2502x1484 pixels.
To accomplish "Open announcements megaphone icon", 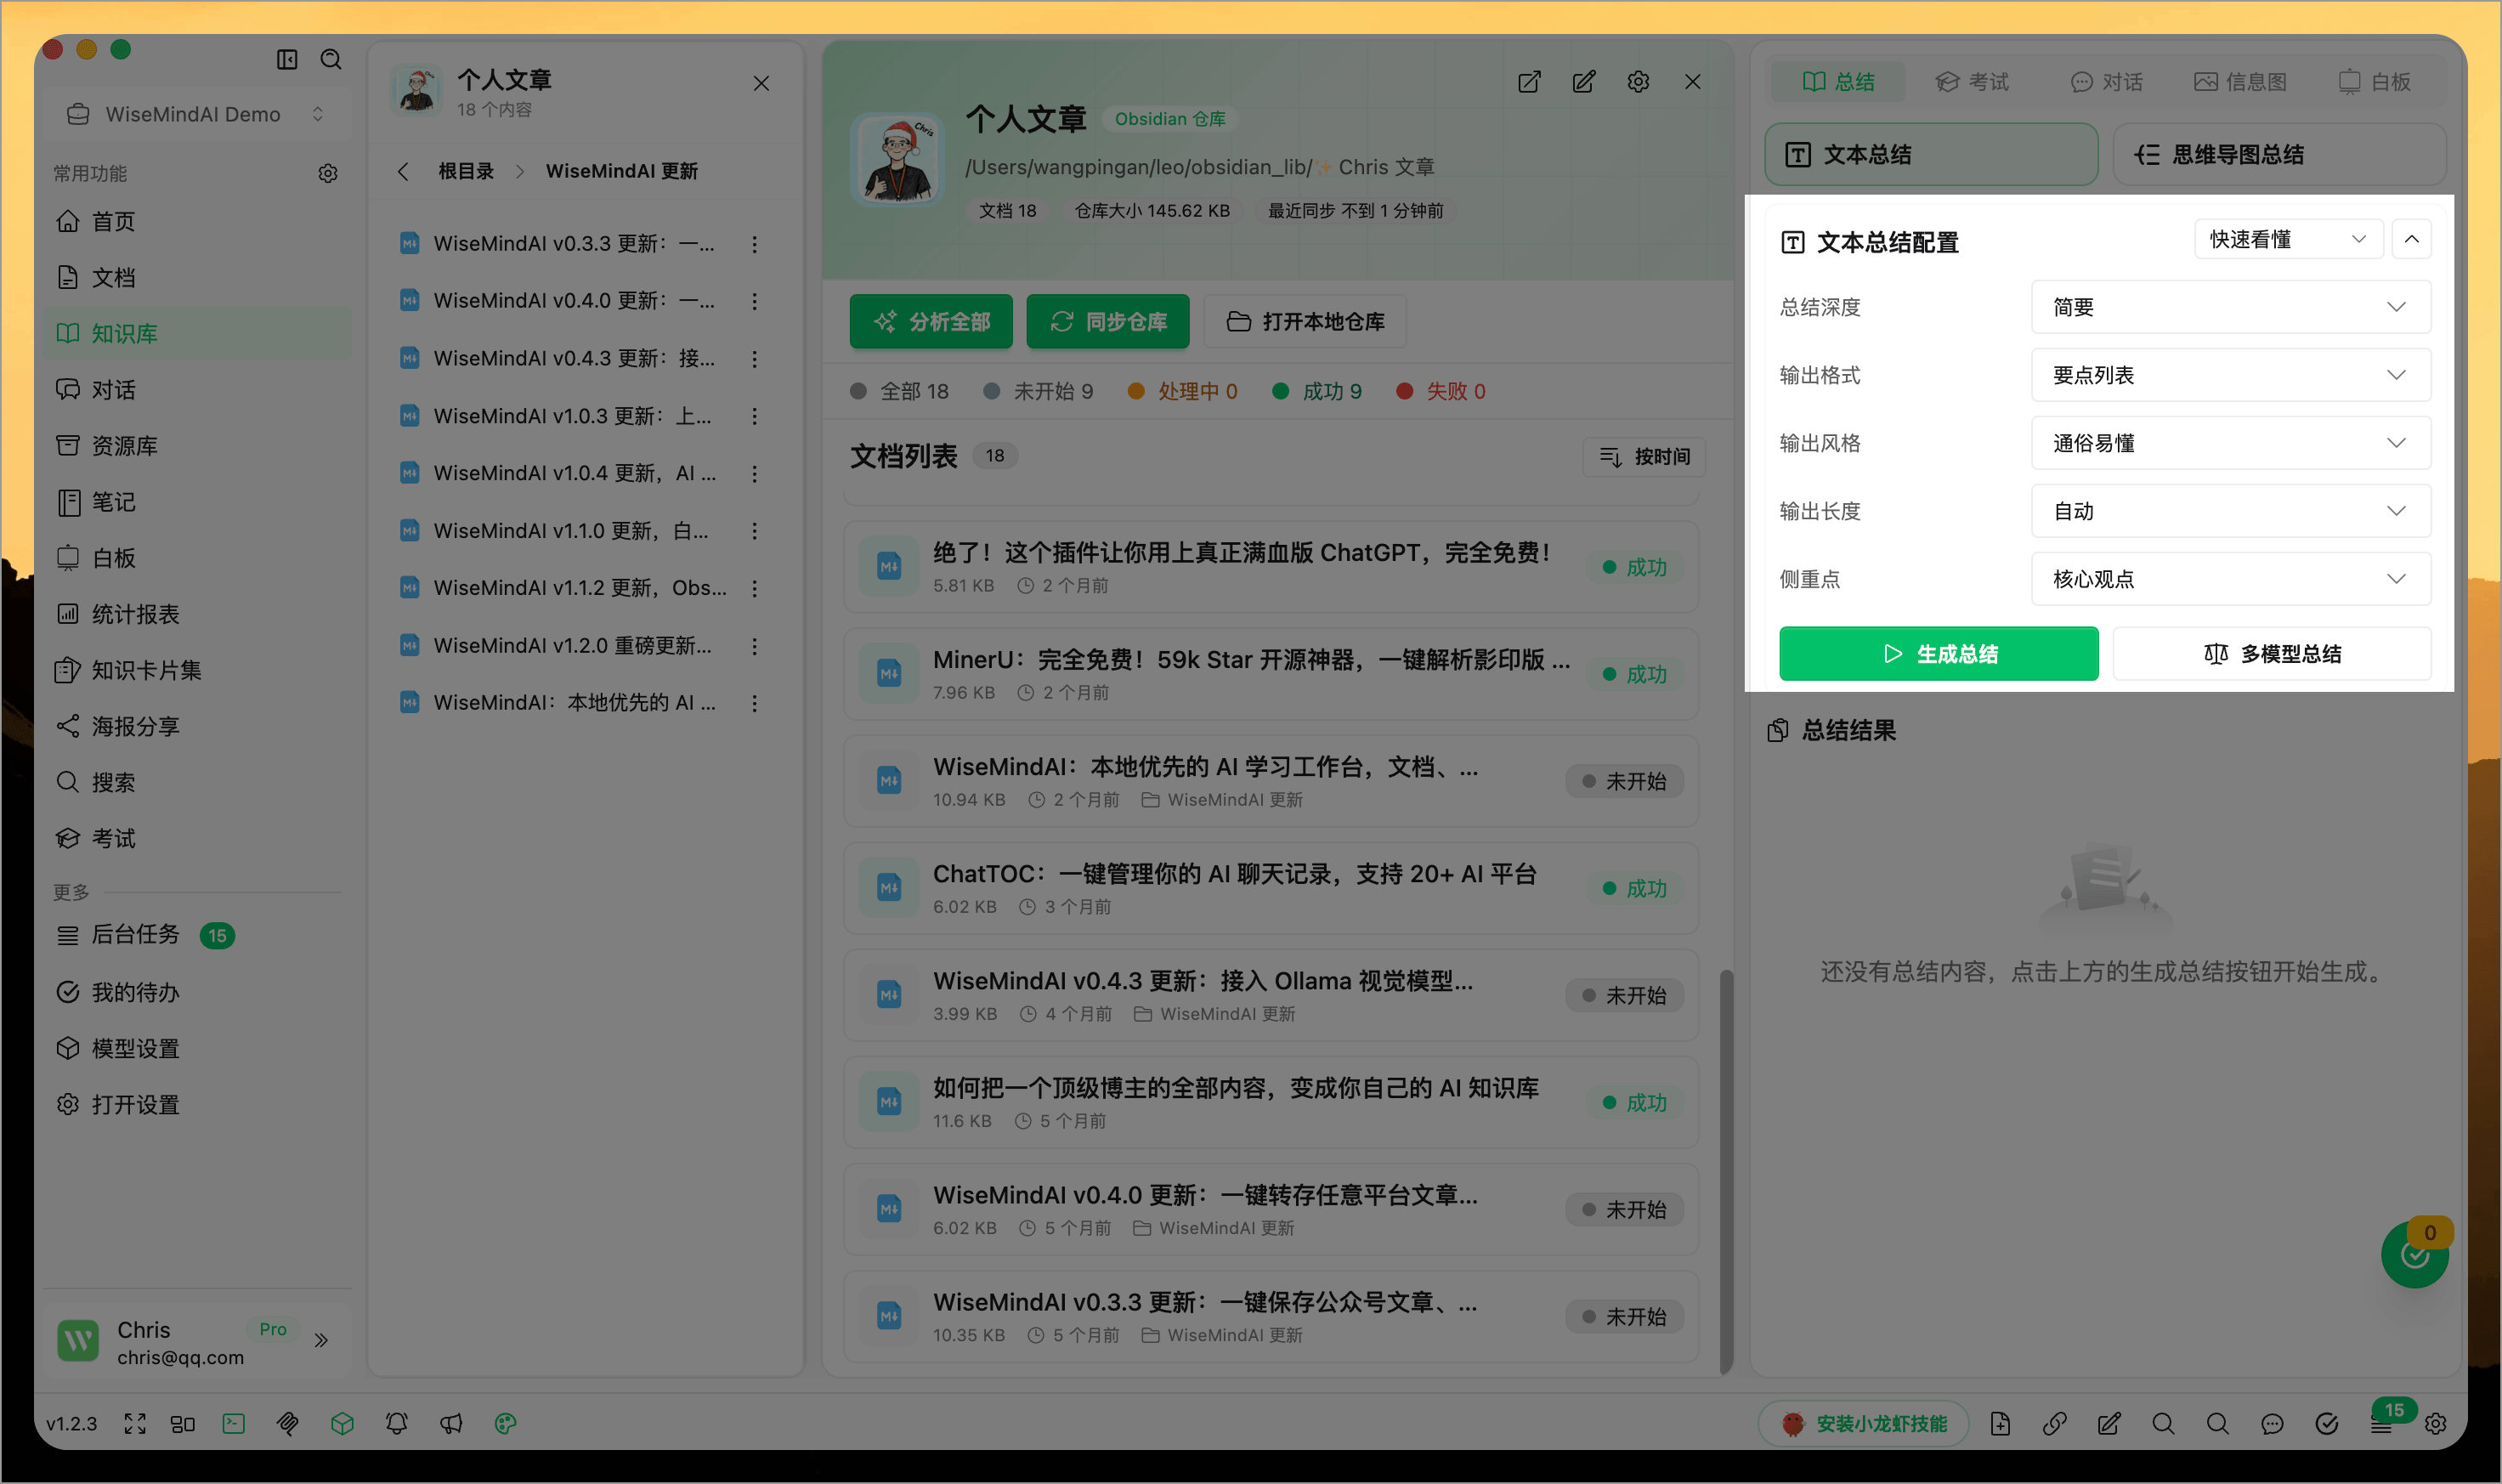I will 450,1423.
